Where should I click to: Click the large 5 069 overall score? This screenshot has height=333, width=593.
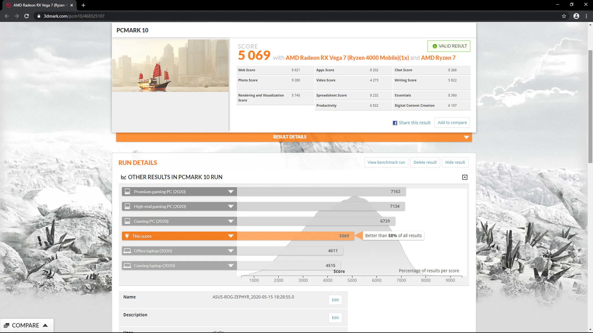point(254,55)
